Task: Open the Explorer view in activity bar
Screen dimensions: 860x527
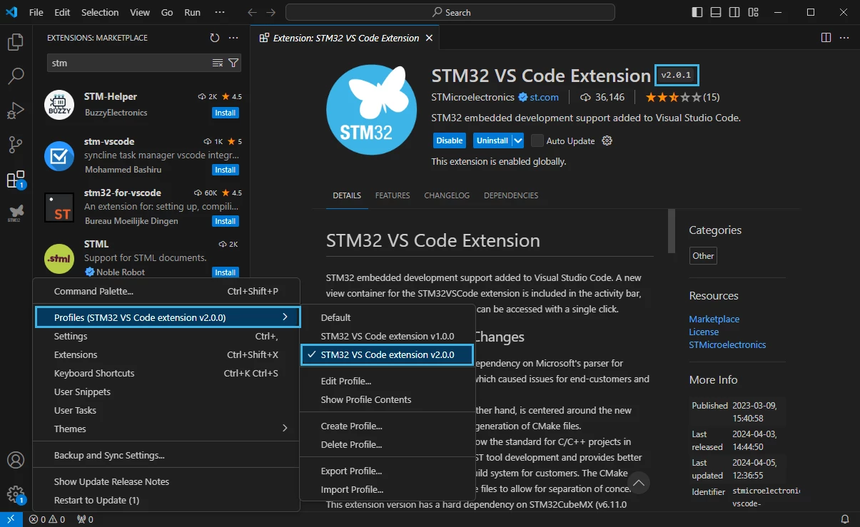Action: point(16,43)
